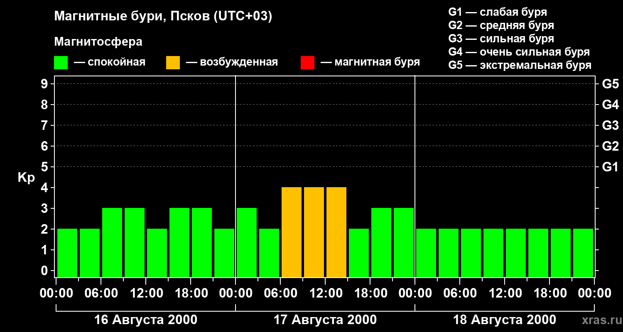Click the 06:00 time label for 17 Августа
This screenshot has width=623, height=332.
280,293
